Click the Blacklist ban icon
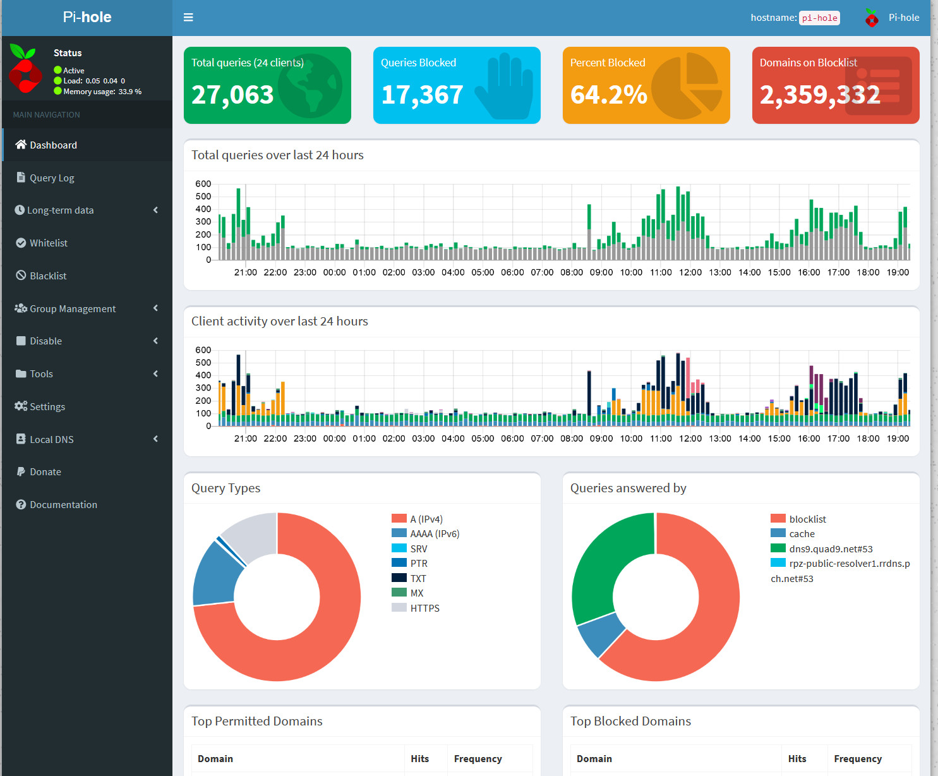Viewport: 938px width, 776px height. click(x=21, y=276)
